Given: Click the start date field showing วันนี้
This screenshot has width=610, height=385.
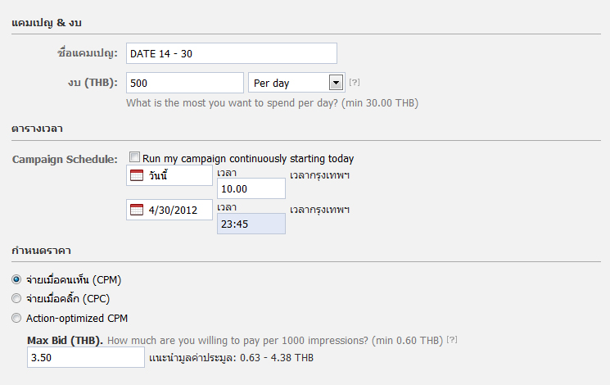Looking at the screenshot, I should coord(169,175).
